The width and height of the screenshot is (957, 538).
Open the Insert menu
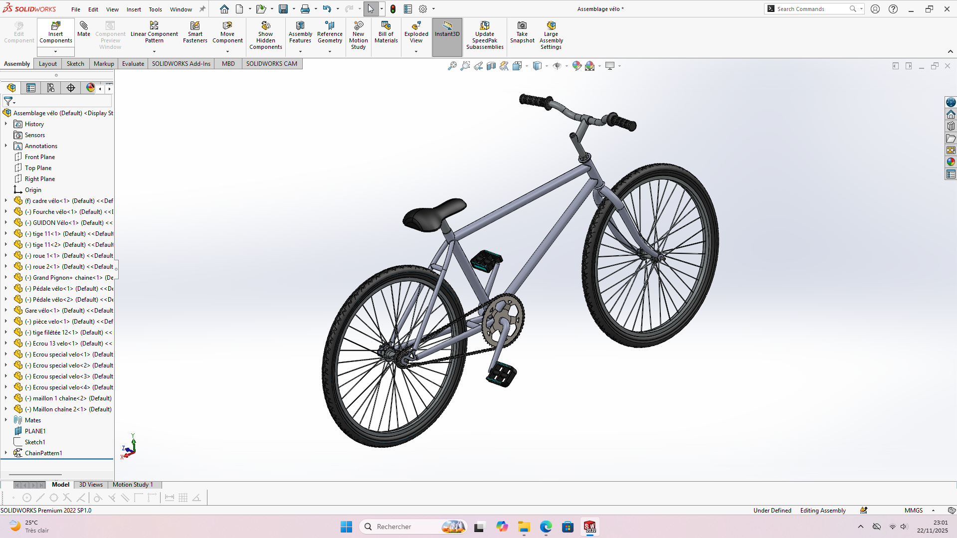coord(134,9)
